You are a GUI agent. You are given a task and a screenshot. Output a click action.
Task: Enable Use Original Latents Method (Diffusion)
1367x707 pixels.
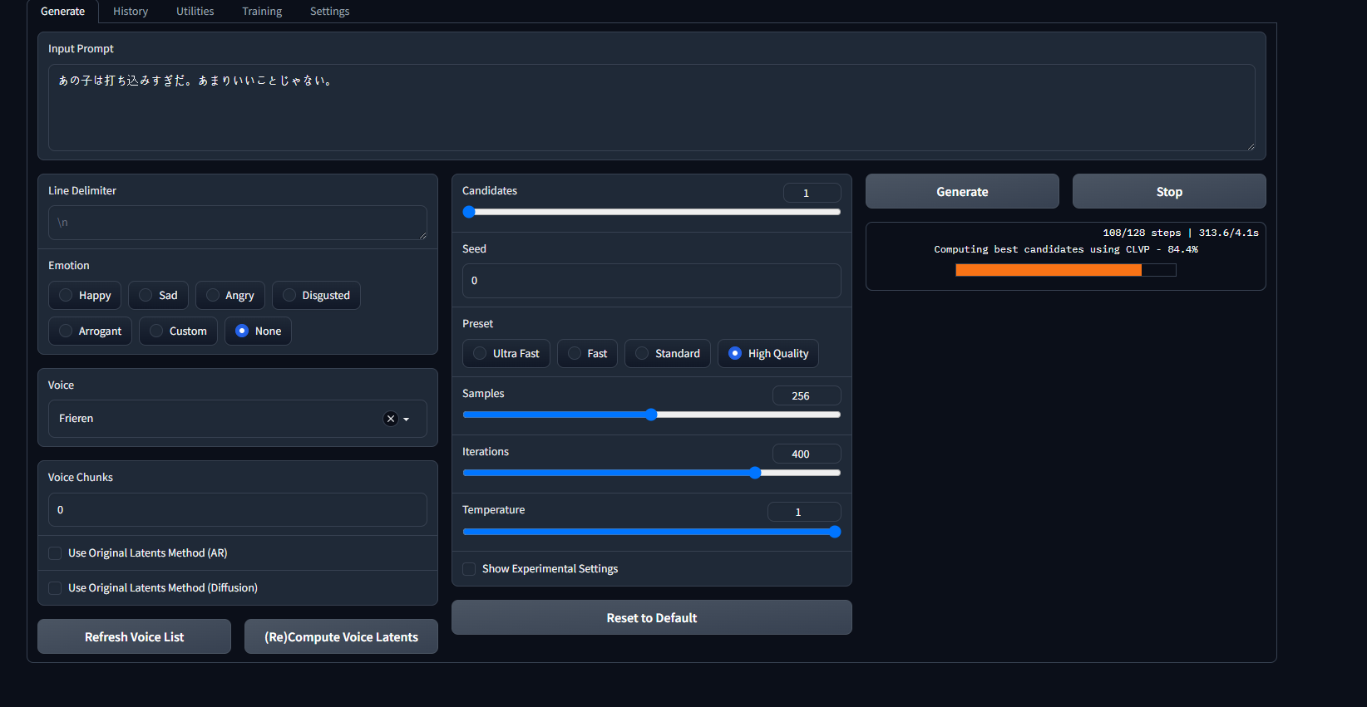click(x=55, y=588)
